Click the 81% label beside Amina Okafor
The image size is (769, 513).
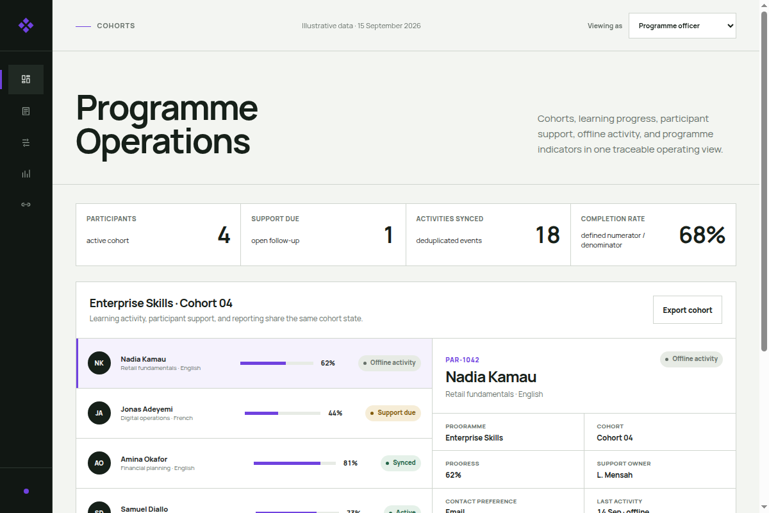click(351, 463)
